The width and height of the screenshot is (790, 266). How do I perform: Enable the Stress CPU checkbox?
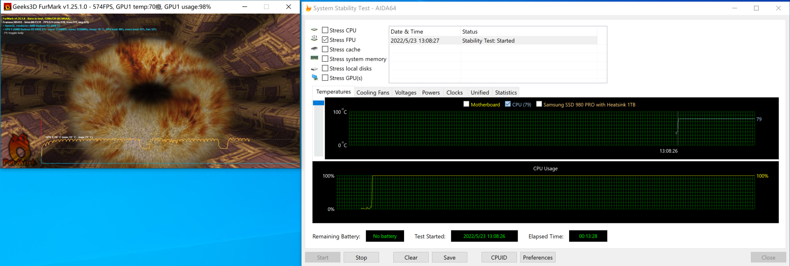[325, 30]
